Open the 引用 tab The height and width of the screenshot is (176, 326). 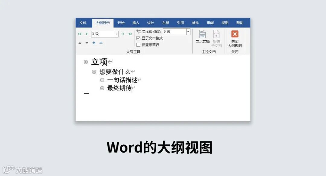click(x=180, y=23)
